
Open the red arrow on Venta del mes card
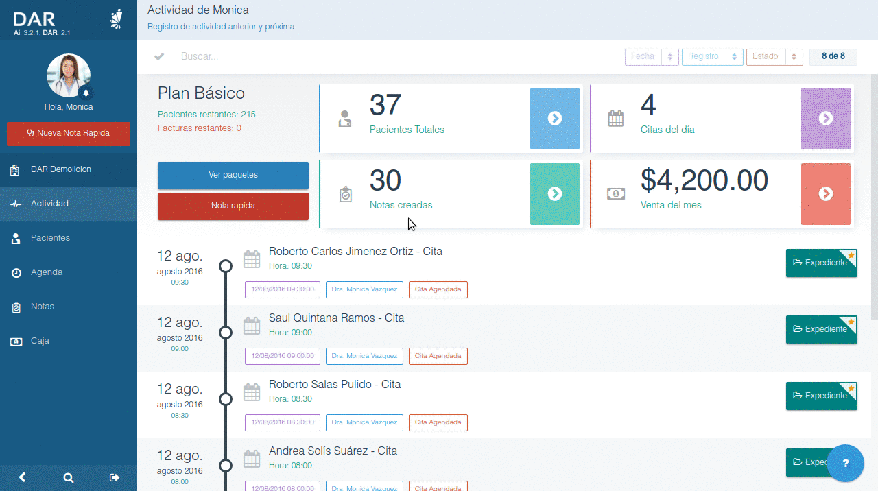pyautogui.click(x=826, y=194)
